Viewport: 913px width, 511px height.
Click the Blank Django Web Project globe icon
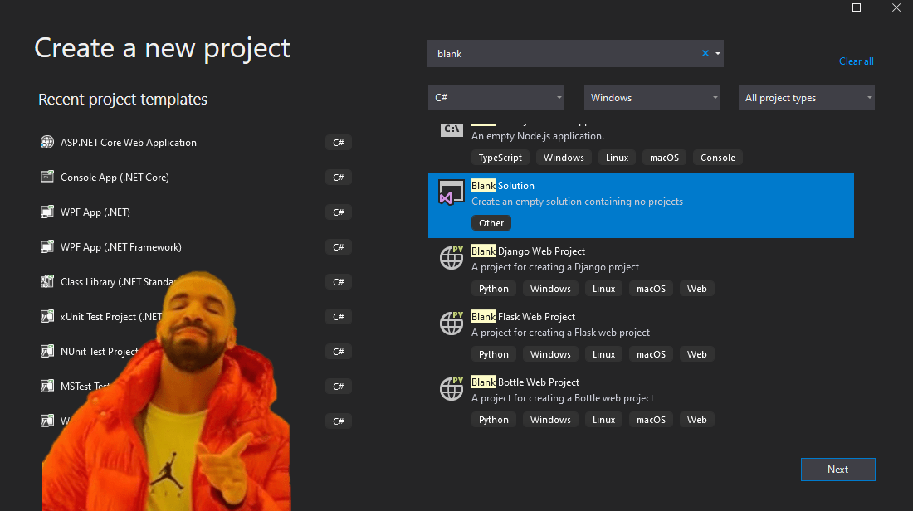(452, 258)
